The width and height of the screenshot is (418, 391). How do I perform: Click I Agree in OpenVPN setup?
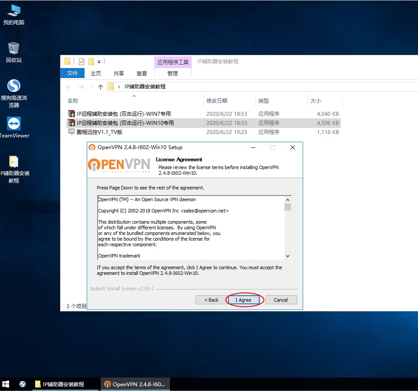(243, 300)
